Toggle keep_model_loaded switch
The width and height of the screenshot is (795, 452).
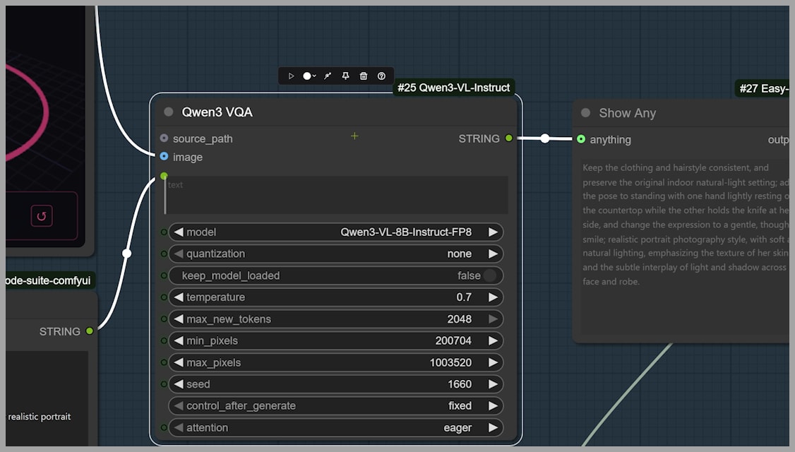point(489,275)
